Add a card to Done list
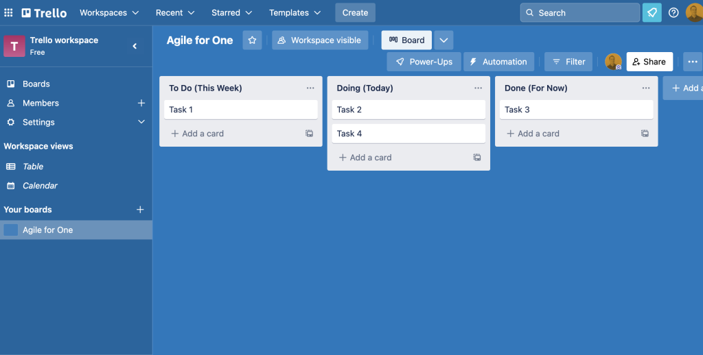Viewport: 703px width, 355px height. pos(533,134)
